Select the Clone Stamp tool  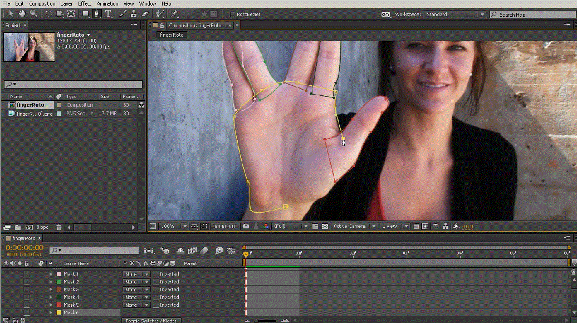[134, 14]
